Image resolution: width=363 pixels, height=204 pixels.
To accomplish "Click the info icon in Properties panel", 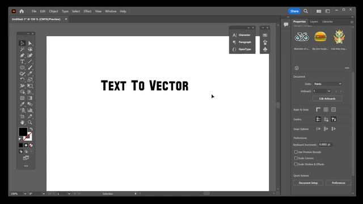I will (297, 68).
